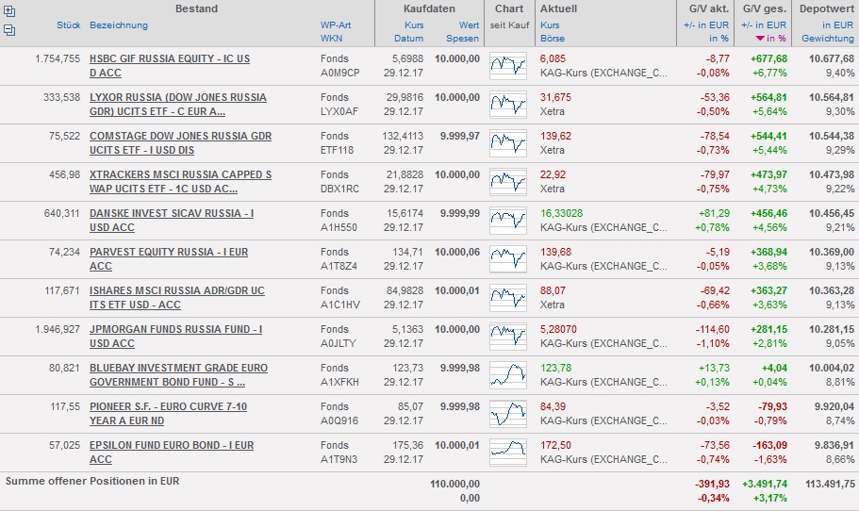Open iShares MSCI Russia chart thumbnail
The height and width of the screenshot is (511, 859).
[508, 297]
